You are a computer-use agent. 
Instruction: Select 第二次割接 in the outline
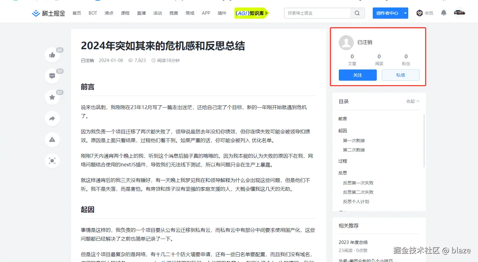pyautogui.click(x=353, y=150)
